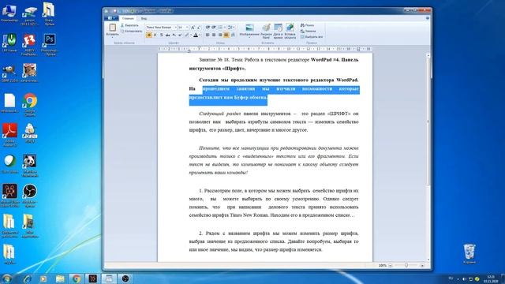Image resolution: width=505 pixels, height=284 pixels.
Task: Switch to the Вид ribbon tab
Action: point(144,18)
